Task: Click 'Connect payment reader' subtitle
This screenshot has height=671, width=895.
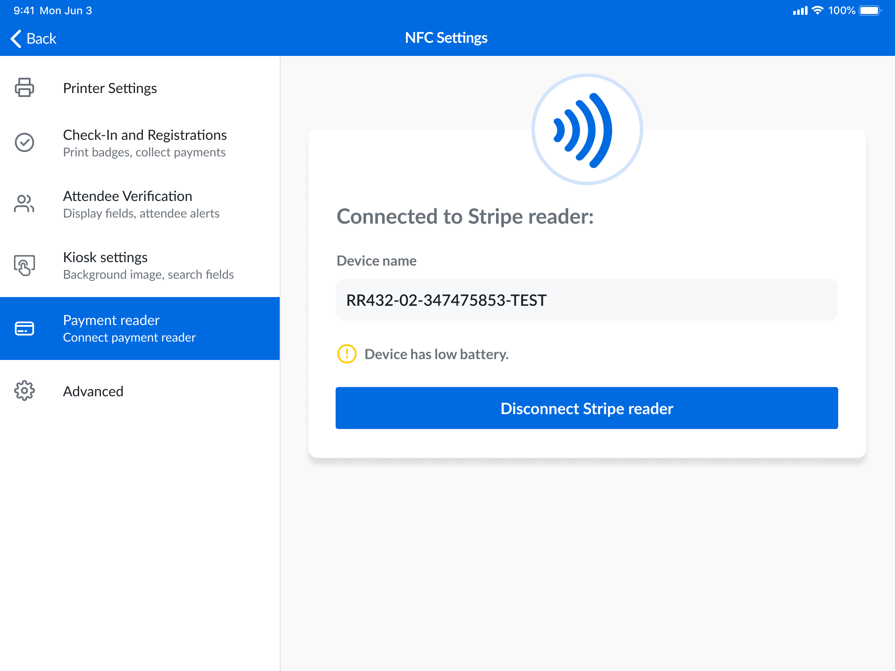Action: [x=129, y=338]
